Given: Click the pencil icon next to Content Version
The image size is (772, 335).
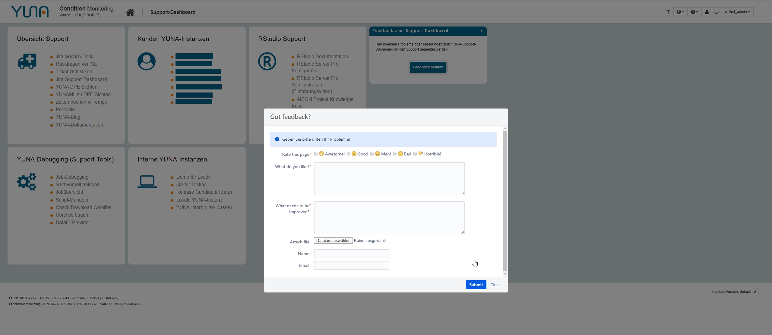Looking at the screenshot, I should (x=755, y=292).
